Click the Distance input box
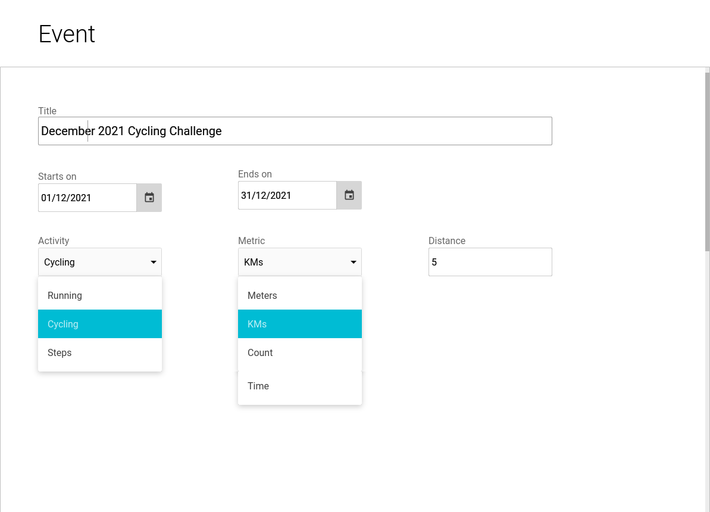Image resolution: width=710 pixels, height=512 pixels. (490, 262)
